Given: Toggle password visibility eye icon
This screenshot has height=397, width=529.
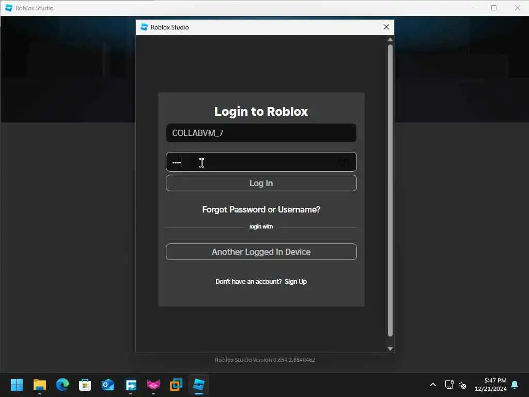Looking at the screenshot, I should coord(344,162).
